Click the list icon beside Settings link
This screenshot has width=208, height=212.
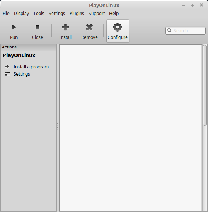point(7,74)
